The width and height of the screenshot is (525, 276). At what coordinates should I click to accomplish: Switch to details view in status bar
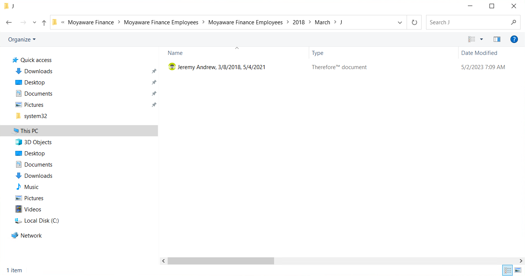click(x=507, y=270)
